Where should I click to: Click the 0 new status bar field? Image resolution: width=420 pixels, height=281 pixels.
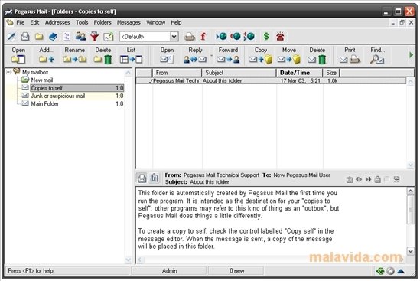[236, 271]
